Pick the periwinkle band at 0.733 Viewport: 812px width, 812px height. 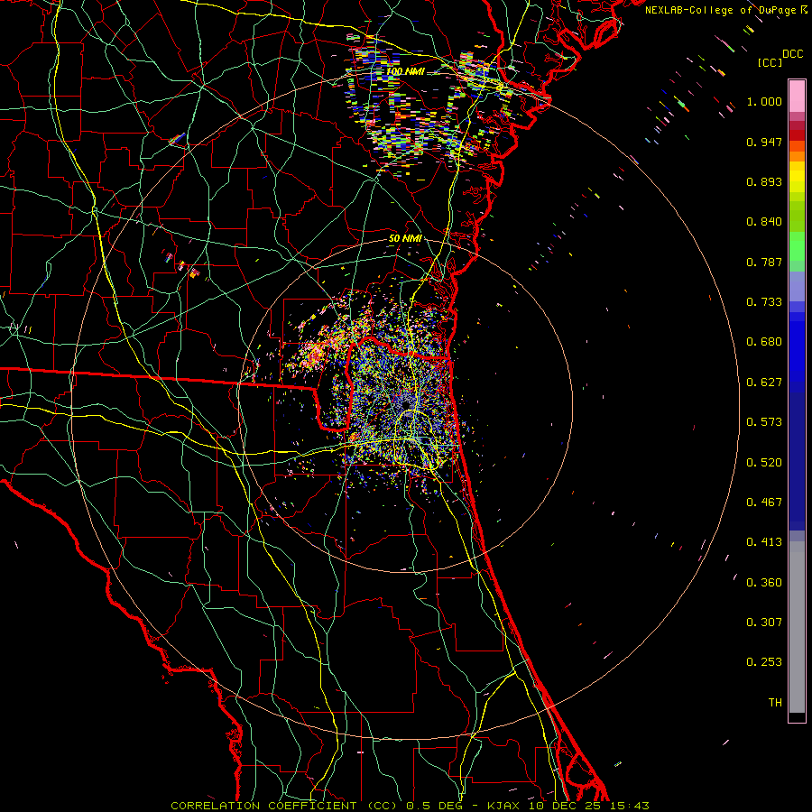coord(797,287)
